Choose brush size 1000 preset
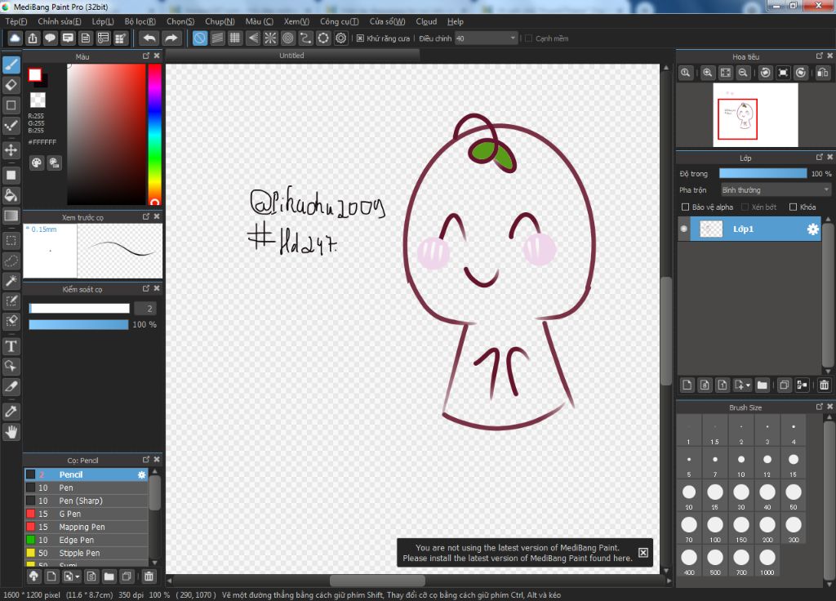This screenshot has height=601, width=836. [x=767, y=562]
